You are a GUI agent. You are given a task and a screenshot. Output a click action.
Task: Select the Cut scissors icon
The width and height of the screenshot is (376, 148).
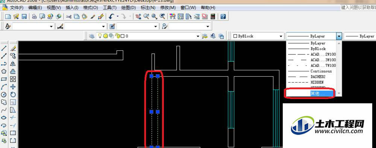coord(69,17)
